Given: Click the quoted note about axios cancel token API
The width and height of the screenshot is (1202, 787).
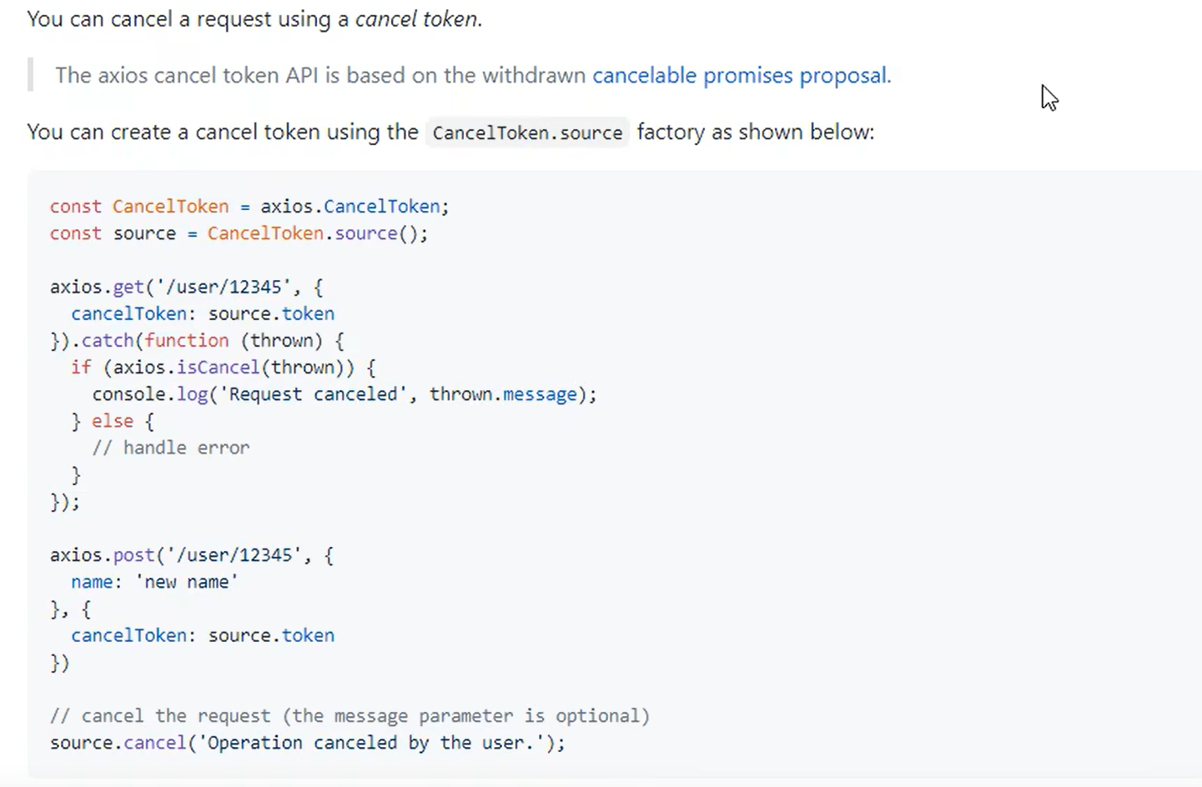Looking at the screenshot, I should 322,76.
